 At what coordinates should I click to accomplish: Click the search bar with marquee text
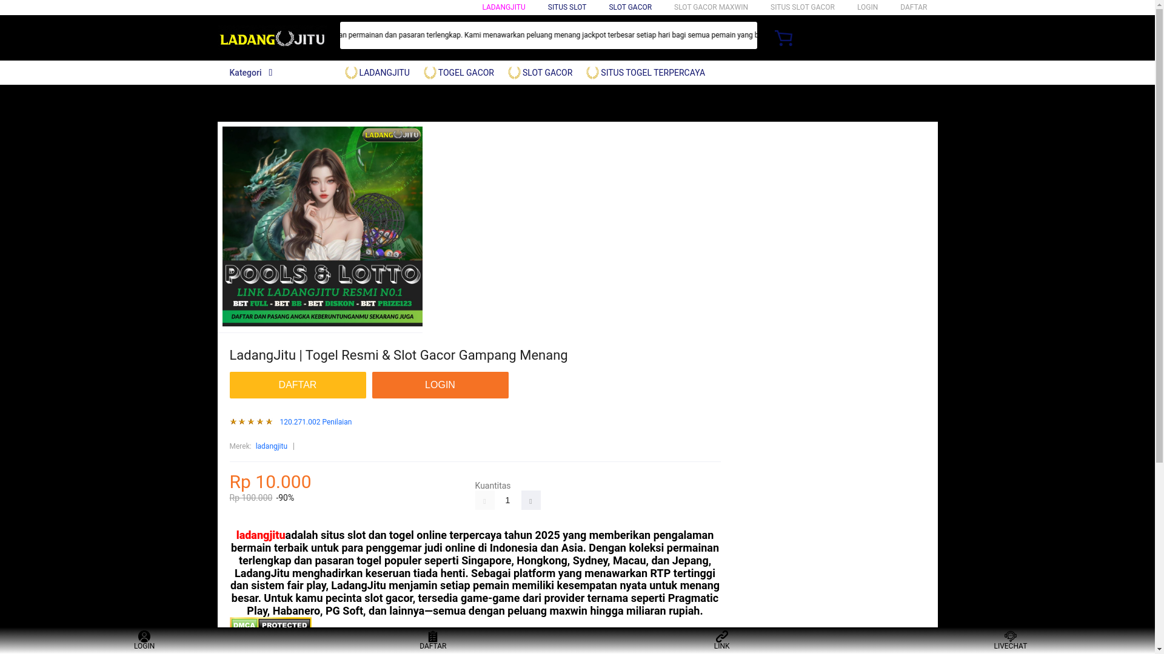(548, 35)
